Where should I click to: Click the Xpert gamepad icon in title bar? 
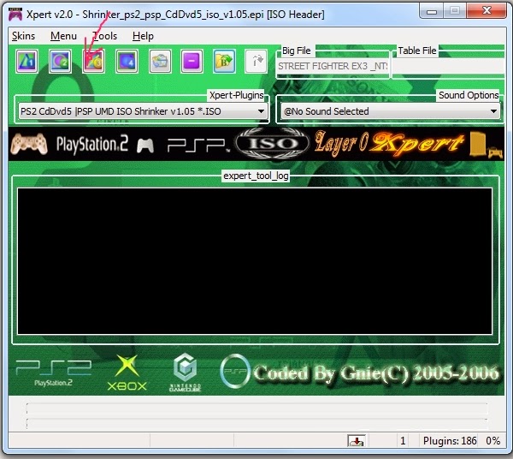pyautogui.click(x=15, y=15)
